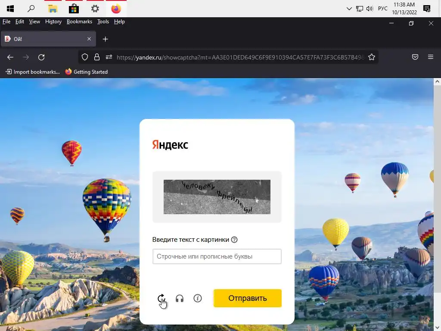Open the Tools menu
Viewport: 441px width, 331px height.
[103, 22]
